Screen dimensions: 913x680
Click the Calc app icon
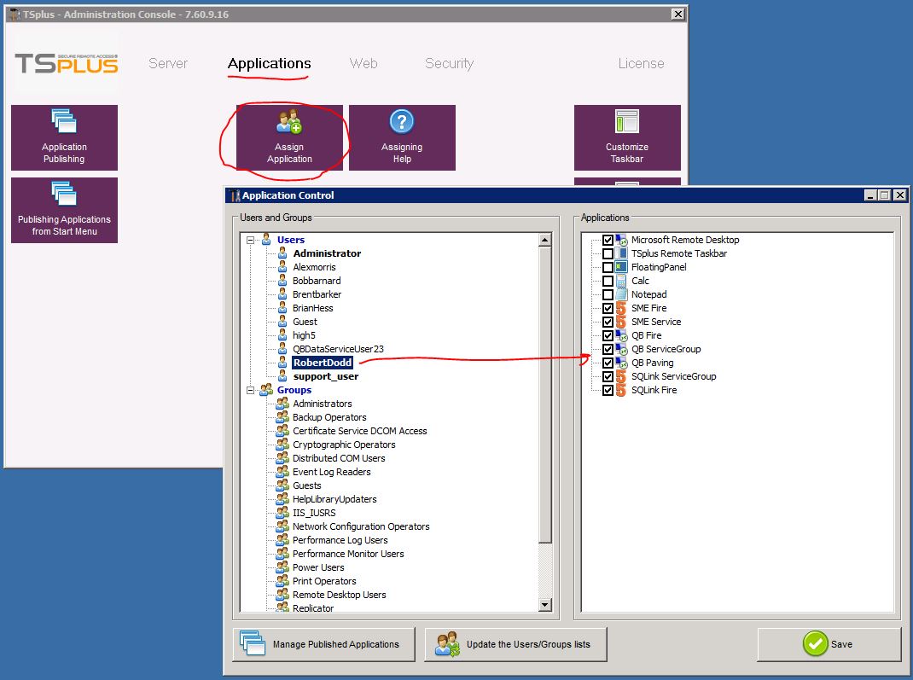click(621, 281)
